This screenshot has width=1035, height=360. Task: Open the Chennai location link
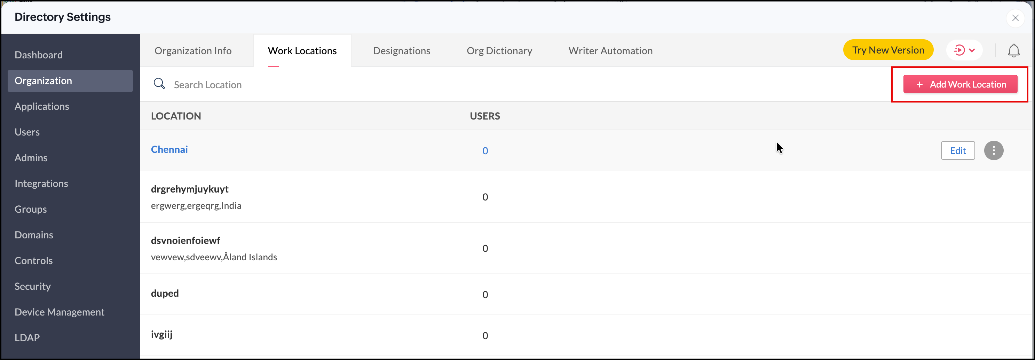pyautogui.click(x=169, y=150)
